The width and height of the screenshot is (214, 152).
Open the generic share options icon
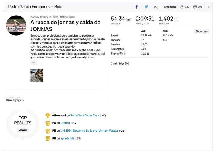click(156, 7)
